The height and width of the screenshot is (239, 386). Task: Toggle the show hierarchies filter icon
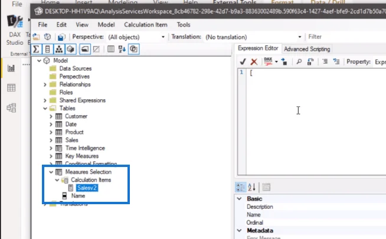59,49
